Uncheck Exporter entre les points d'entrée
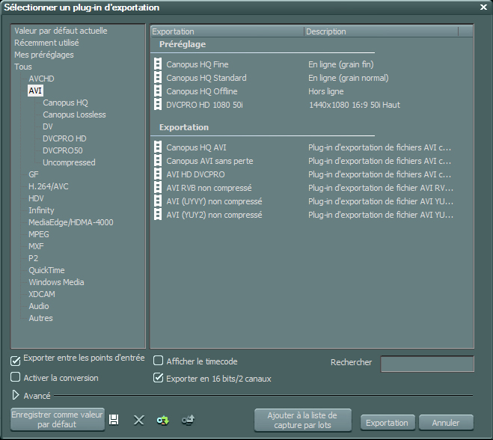Viewport: 493px width, 440px height. pos(15,361)
